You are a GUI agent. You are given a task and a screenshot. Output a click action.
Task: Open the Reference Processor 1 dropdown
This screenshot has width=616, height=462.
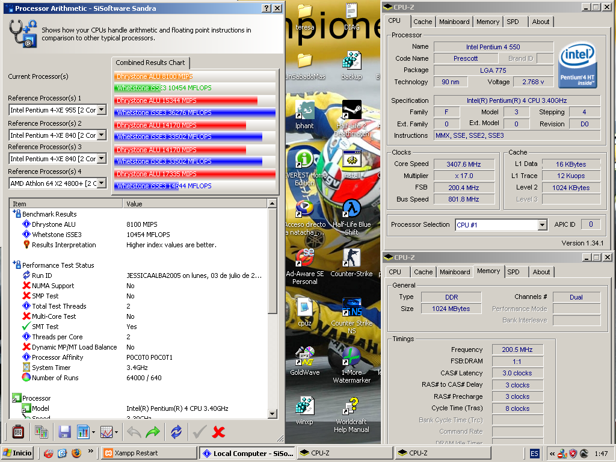pos(101,110)
